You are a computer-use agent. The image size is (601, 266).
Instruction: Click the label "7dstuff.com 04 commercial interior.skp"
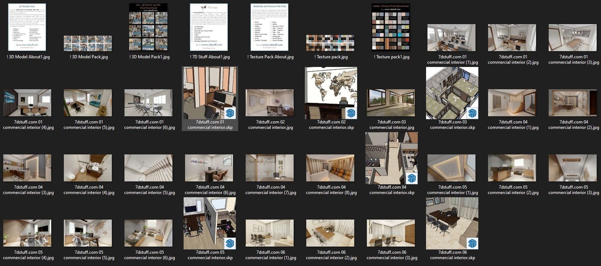392,190
